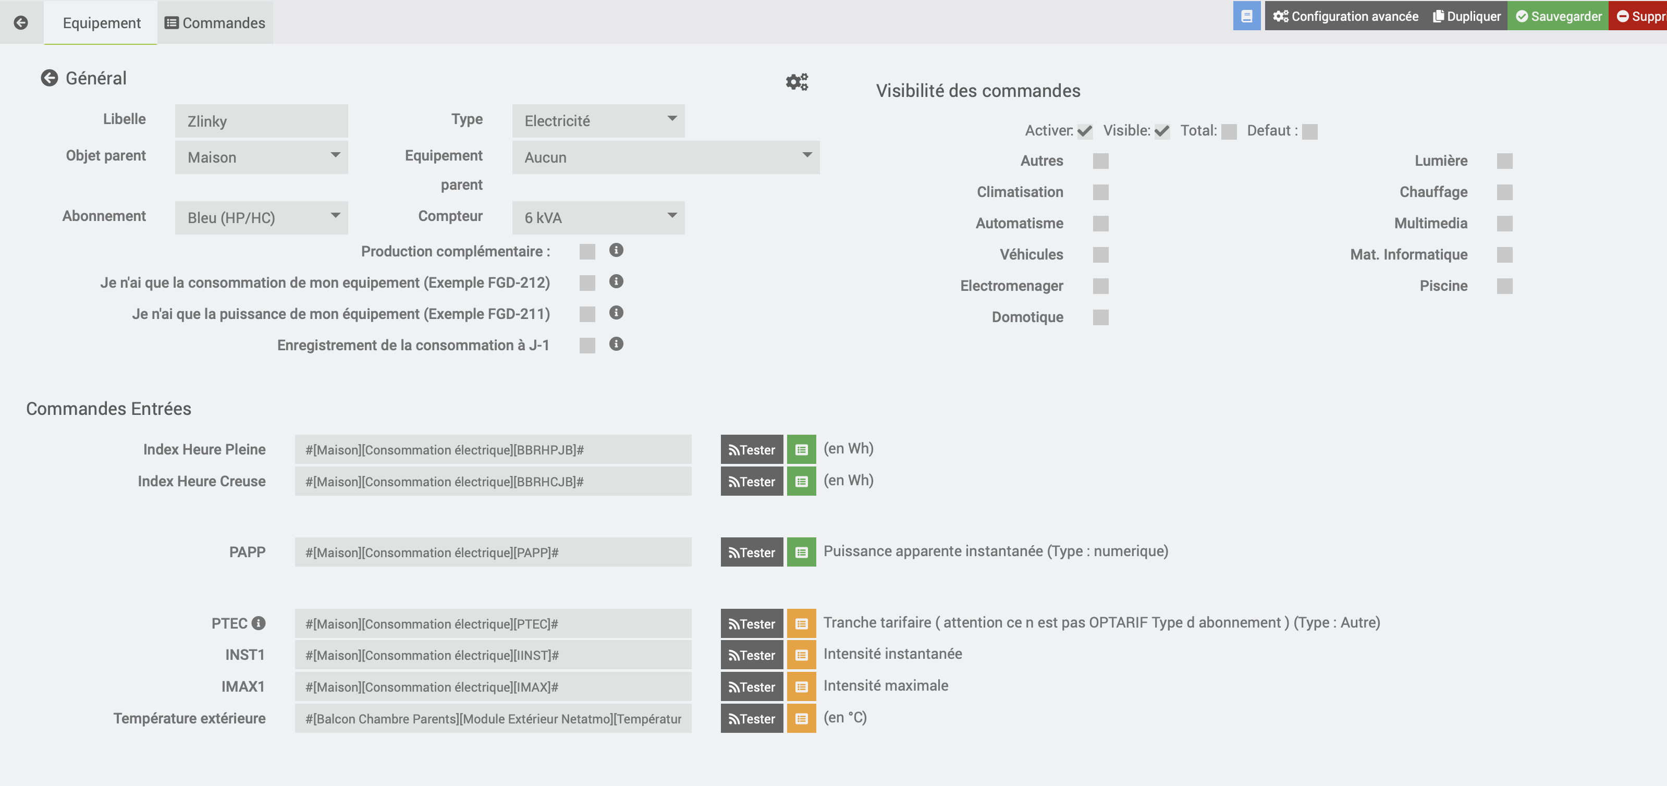Check the Chauffage category box
1667x786 pixels.
click(x=1504, y=192)
